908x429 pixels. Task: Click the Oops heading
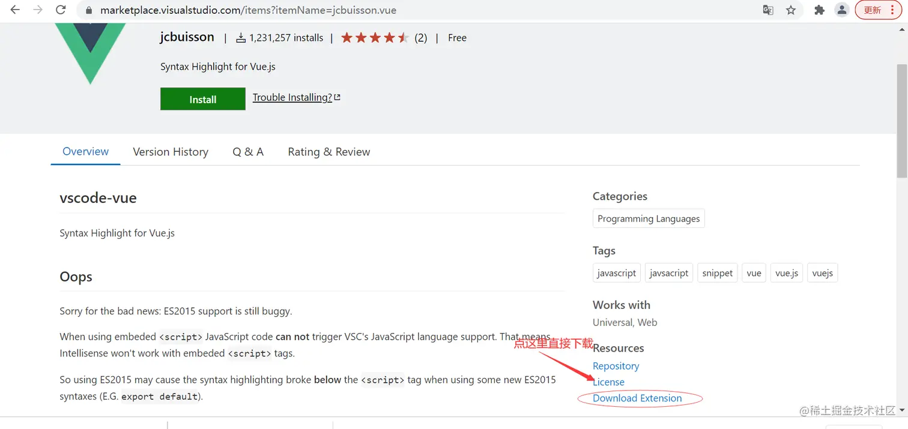point(76,277)
